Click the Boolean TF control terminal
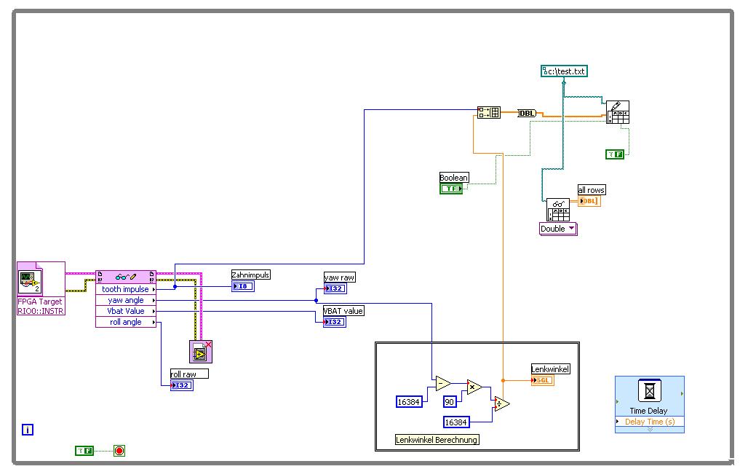Viewport: 748px width, 469px height. point(451,189)
